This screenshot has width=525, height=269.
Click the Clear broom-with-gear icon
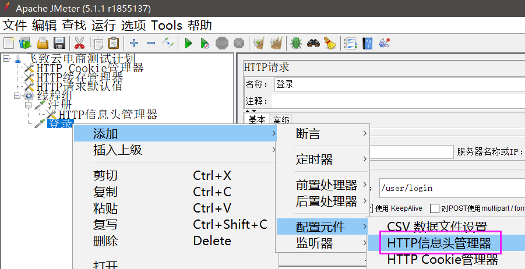(x=259, y=43)
